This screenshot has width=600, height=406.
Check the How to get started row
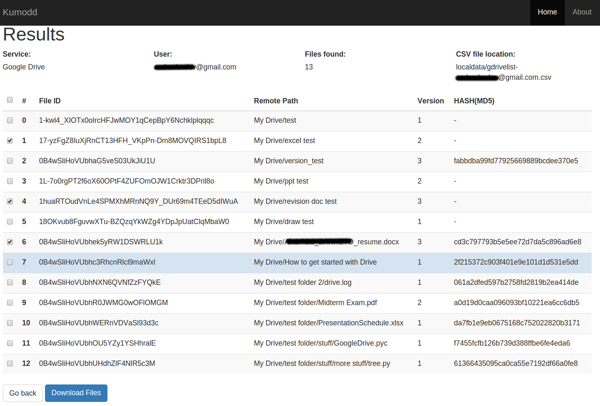coord(10,262)
